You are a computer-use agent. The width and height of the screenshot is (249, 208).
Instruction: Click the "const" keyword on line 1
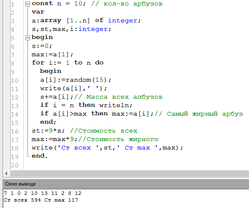pos(42,3)
